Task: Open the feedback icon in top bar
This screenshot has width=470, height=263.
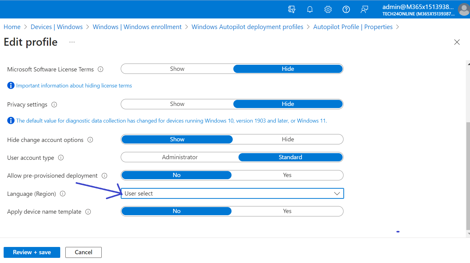Action: tap(364, 9)
